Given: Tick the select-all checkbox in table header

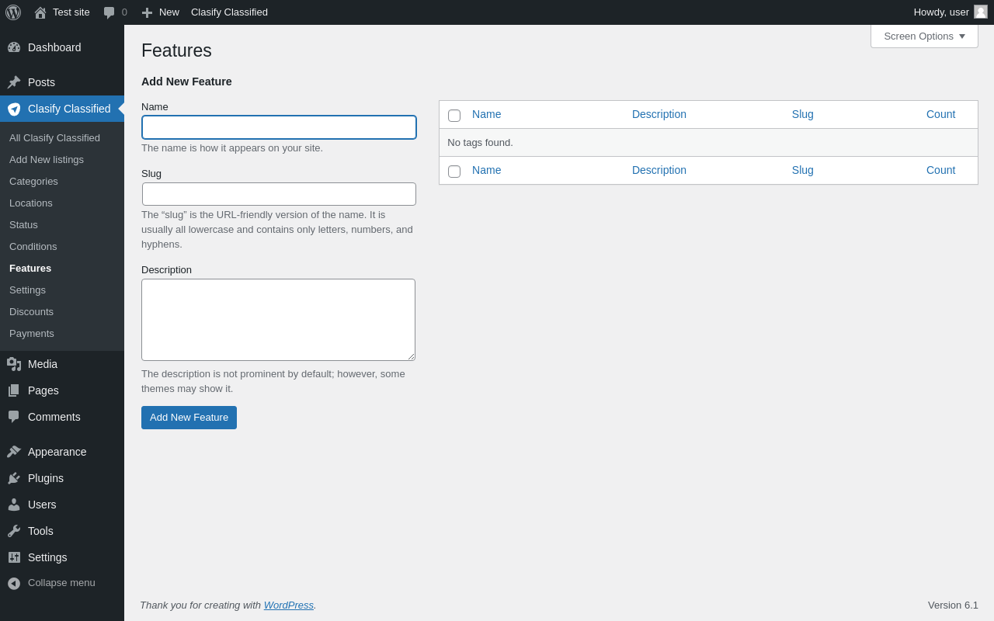Looking at the screenshot, I should click(x=454, y=116).
